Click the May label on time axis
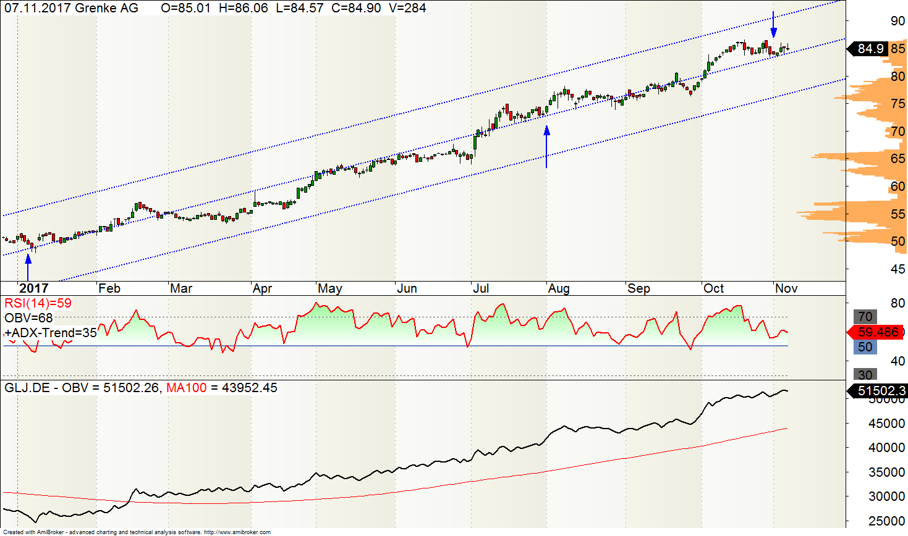 coord(330,288)
